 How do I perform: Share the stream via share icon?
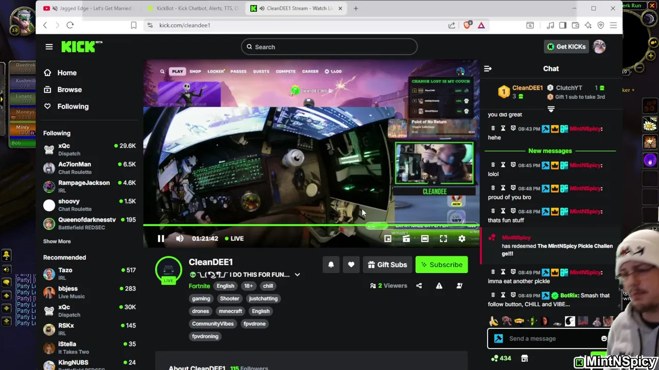(419, 286)
